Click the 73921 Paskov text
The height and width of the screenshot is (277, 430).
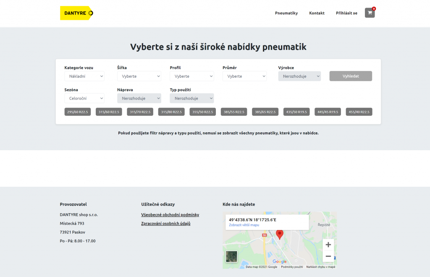coord(72,233)
